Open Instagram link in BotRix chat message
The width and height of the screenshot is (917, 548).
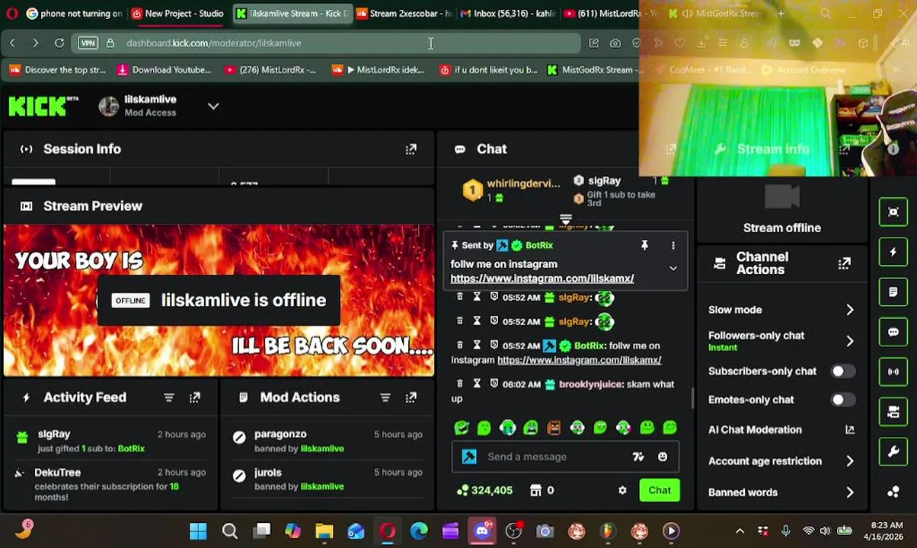(579, 360)
